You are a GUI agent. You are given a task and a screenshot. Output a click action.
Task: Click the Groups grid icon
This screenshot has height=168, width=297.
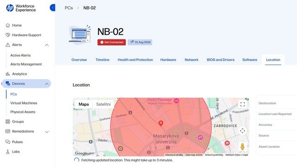click(x=8, y=122)
